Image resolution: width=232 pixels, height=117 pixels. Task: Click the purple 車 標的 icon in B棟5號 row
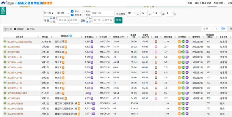point(187,57)
